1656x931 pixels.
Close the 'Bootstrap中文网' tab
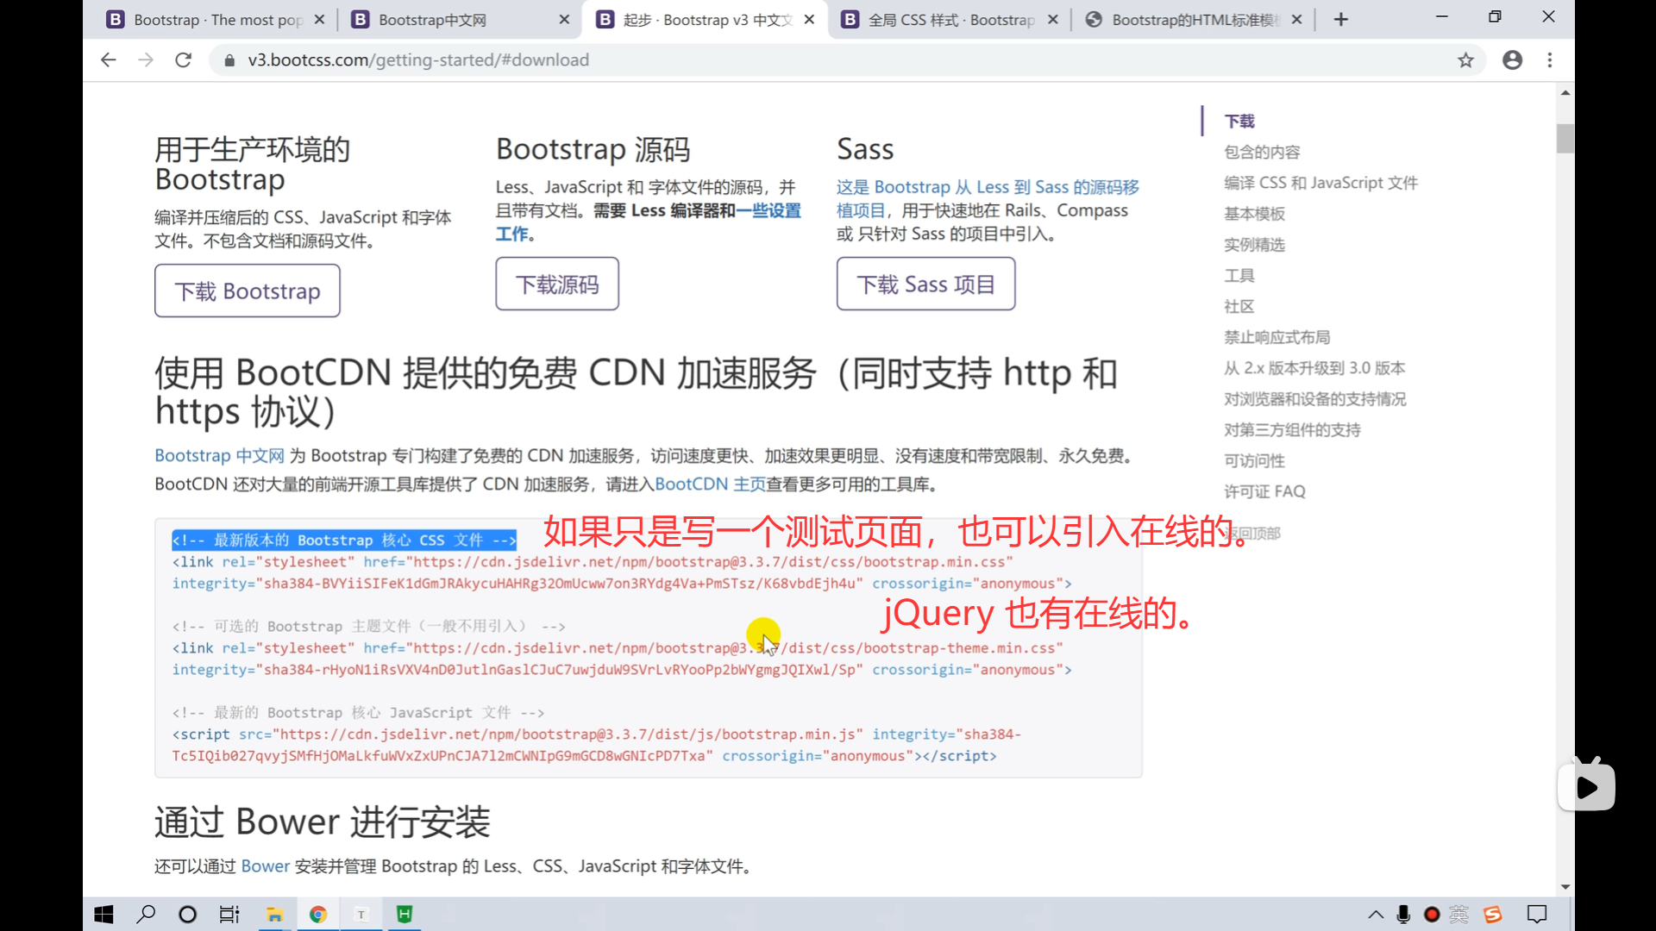click(x=564, y=20)
